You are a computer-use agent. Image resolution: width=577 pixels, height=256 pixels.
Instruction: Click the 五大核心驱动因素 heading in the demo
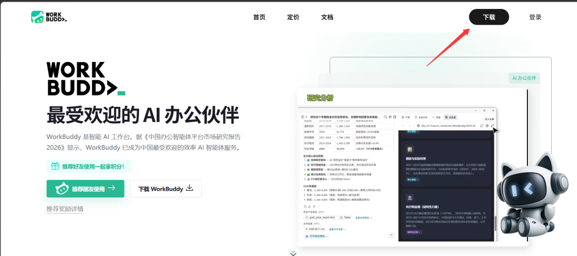[x=313, y=156]
